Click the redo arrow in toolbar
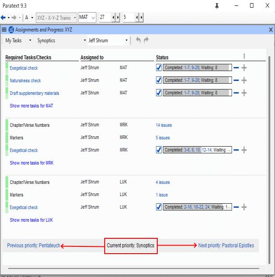275x277 pixels. tap(146, 40)
